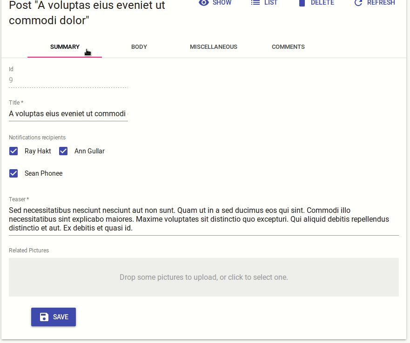This screenshot has width=410, height=343.
Task: Click the Related Pictures upload drop zone
Action: 204,277
